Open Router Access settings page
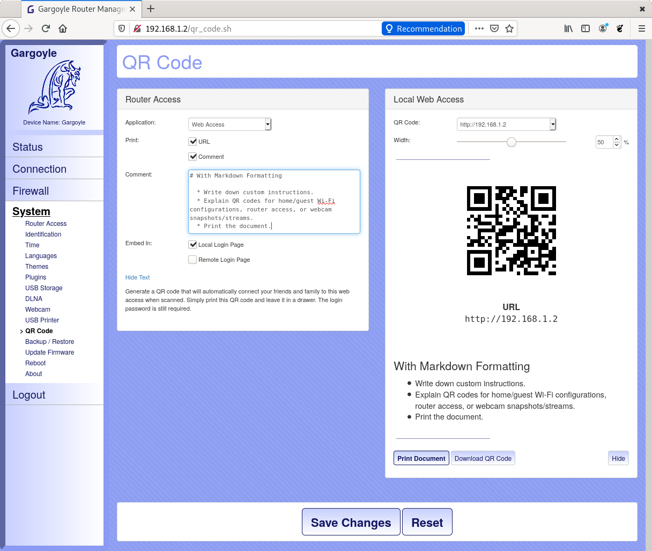The width and height of the screenshot is (652, 551). pyautogui.click(x=46, y=224)
